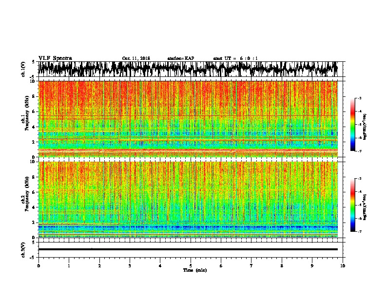
Task: Click the '-7' value on ch.2 color scale
Action: tap(360, 231)
